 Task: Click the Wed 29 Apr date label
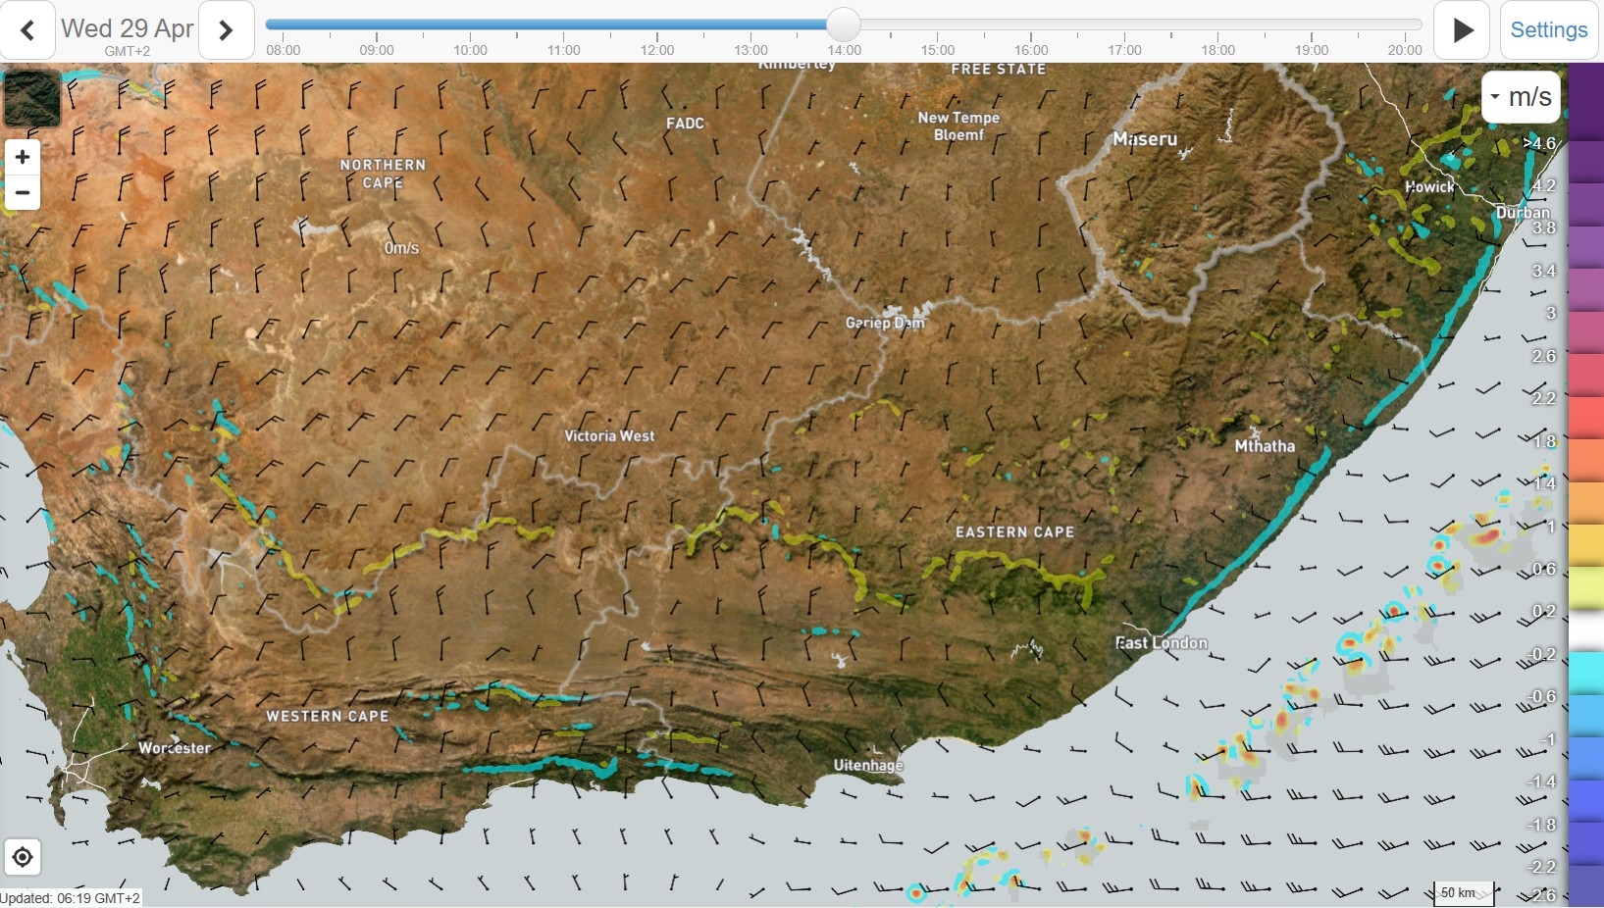pos(128,29)
